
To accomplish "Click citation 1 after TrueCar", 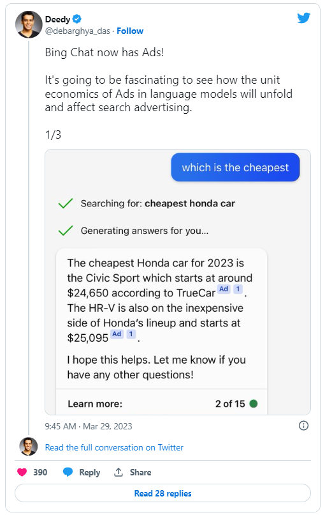I will [238, 289].
